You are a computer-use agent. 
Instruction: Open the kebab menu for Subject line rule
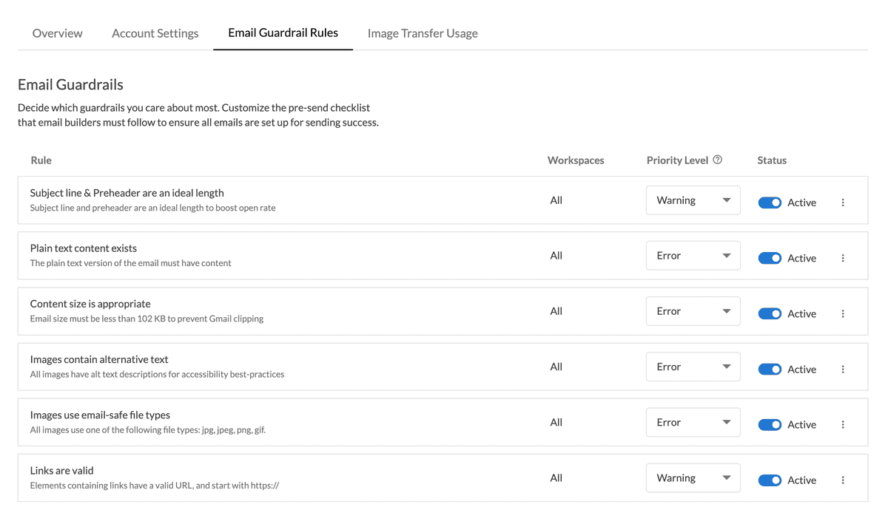point(843,200)
